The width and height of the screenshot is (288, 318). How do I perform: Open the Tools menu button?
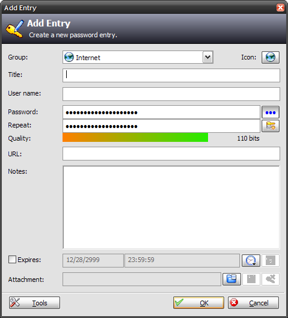pos(34,303)
